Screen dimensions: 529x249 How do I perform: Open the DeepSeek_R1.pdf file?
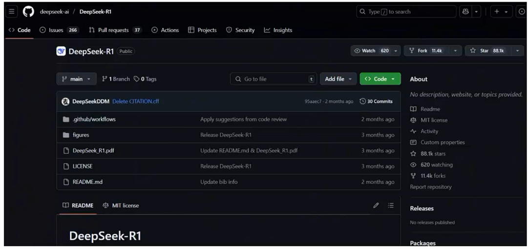coord(93,150)
